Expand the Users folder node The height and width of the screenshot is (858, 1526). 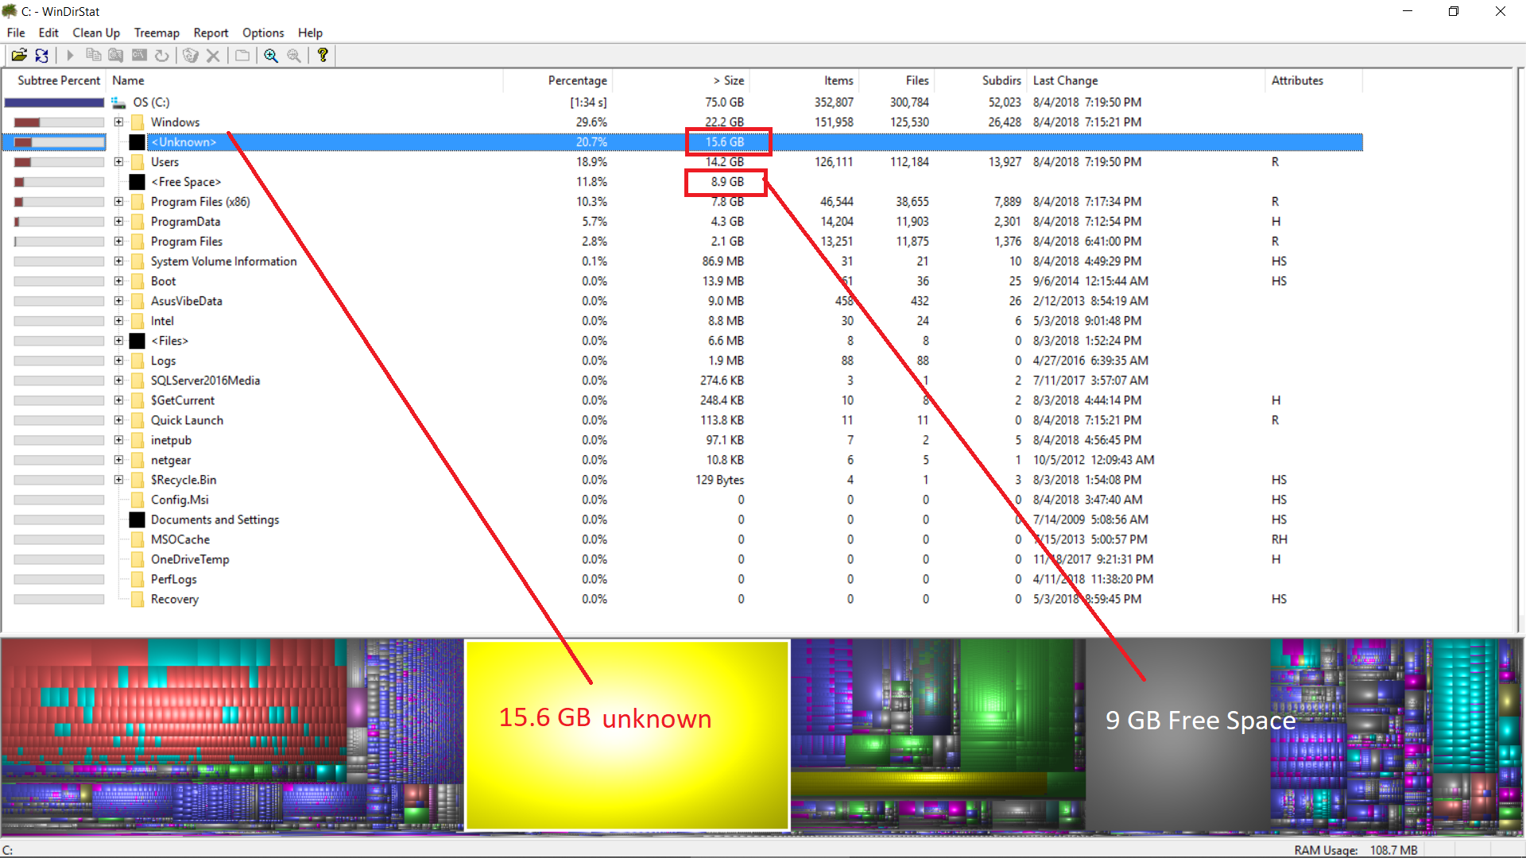tap(118, 162)
